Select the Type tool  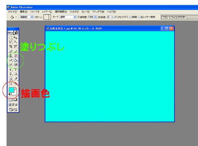(16, 70)
